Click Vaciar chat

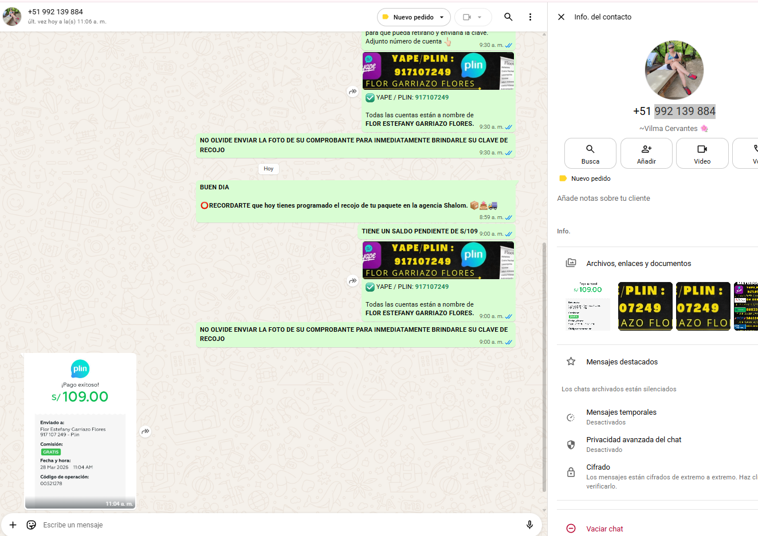click(604, 529)
